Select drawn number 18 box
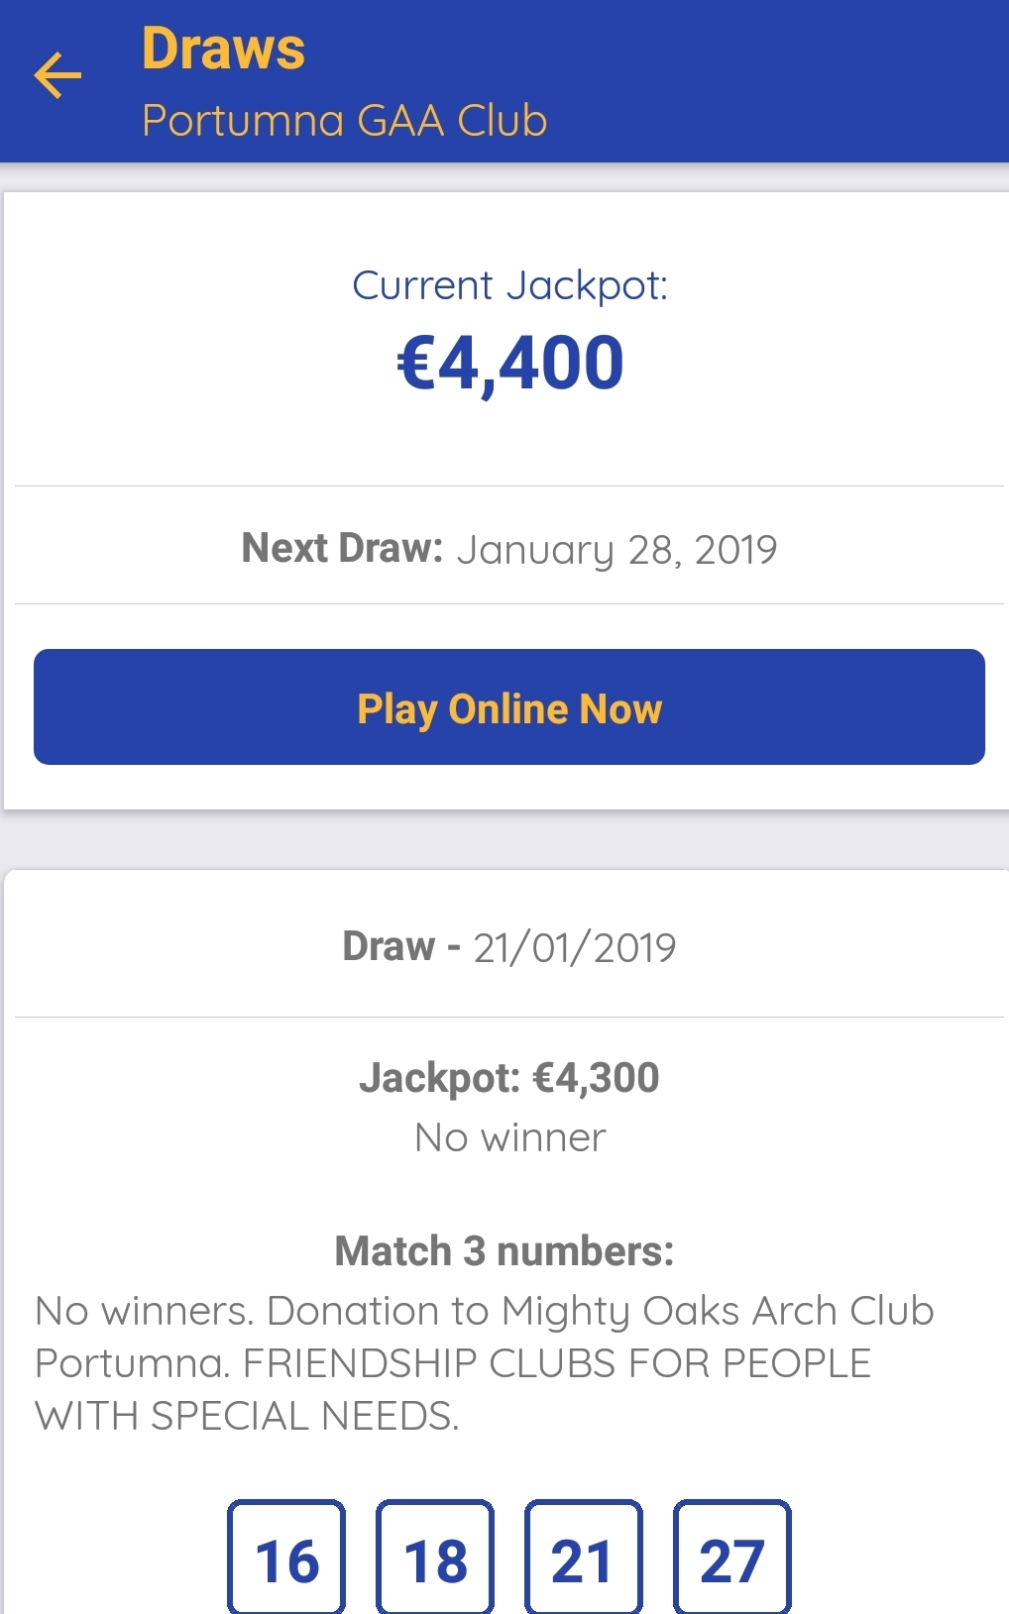Screen dimensions: 1009x1614 pyautogui.click(x=435, y=1559)
